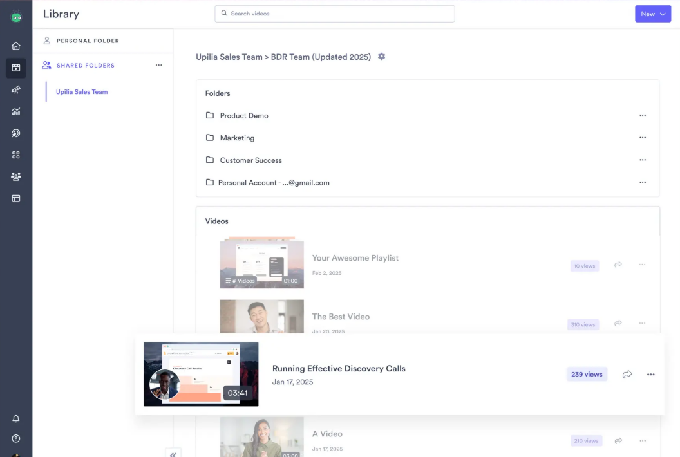This screenshot has height=457, width=680.
Task: Open the analytics chart icon in sidebar
Action: 16,111
